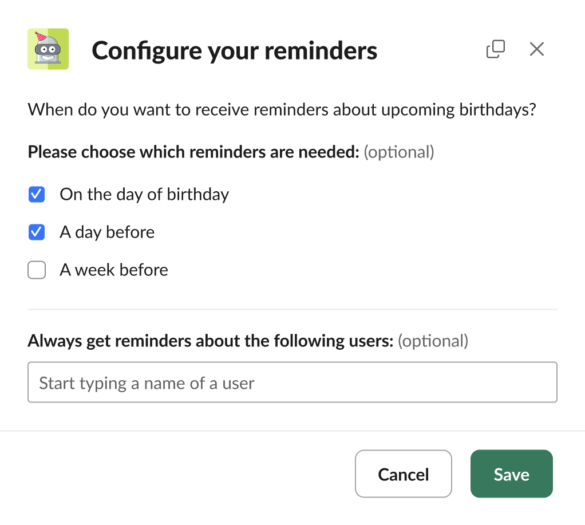Viewport: 585px width, 525px height.
Task: Check the empty 'A week before' box
Action: point(36,270)
